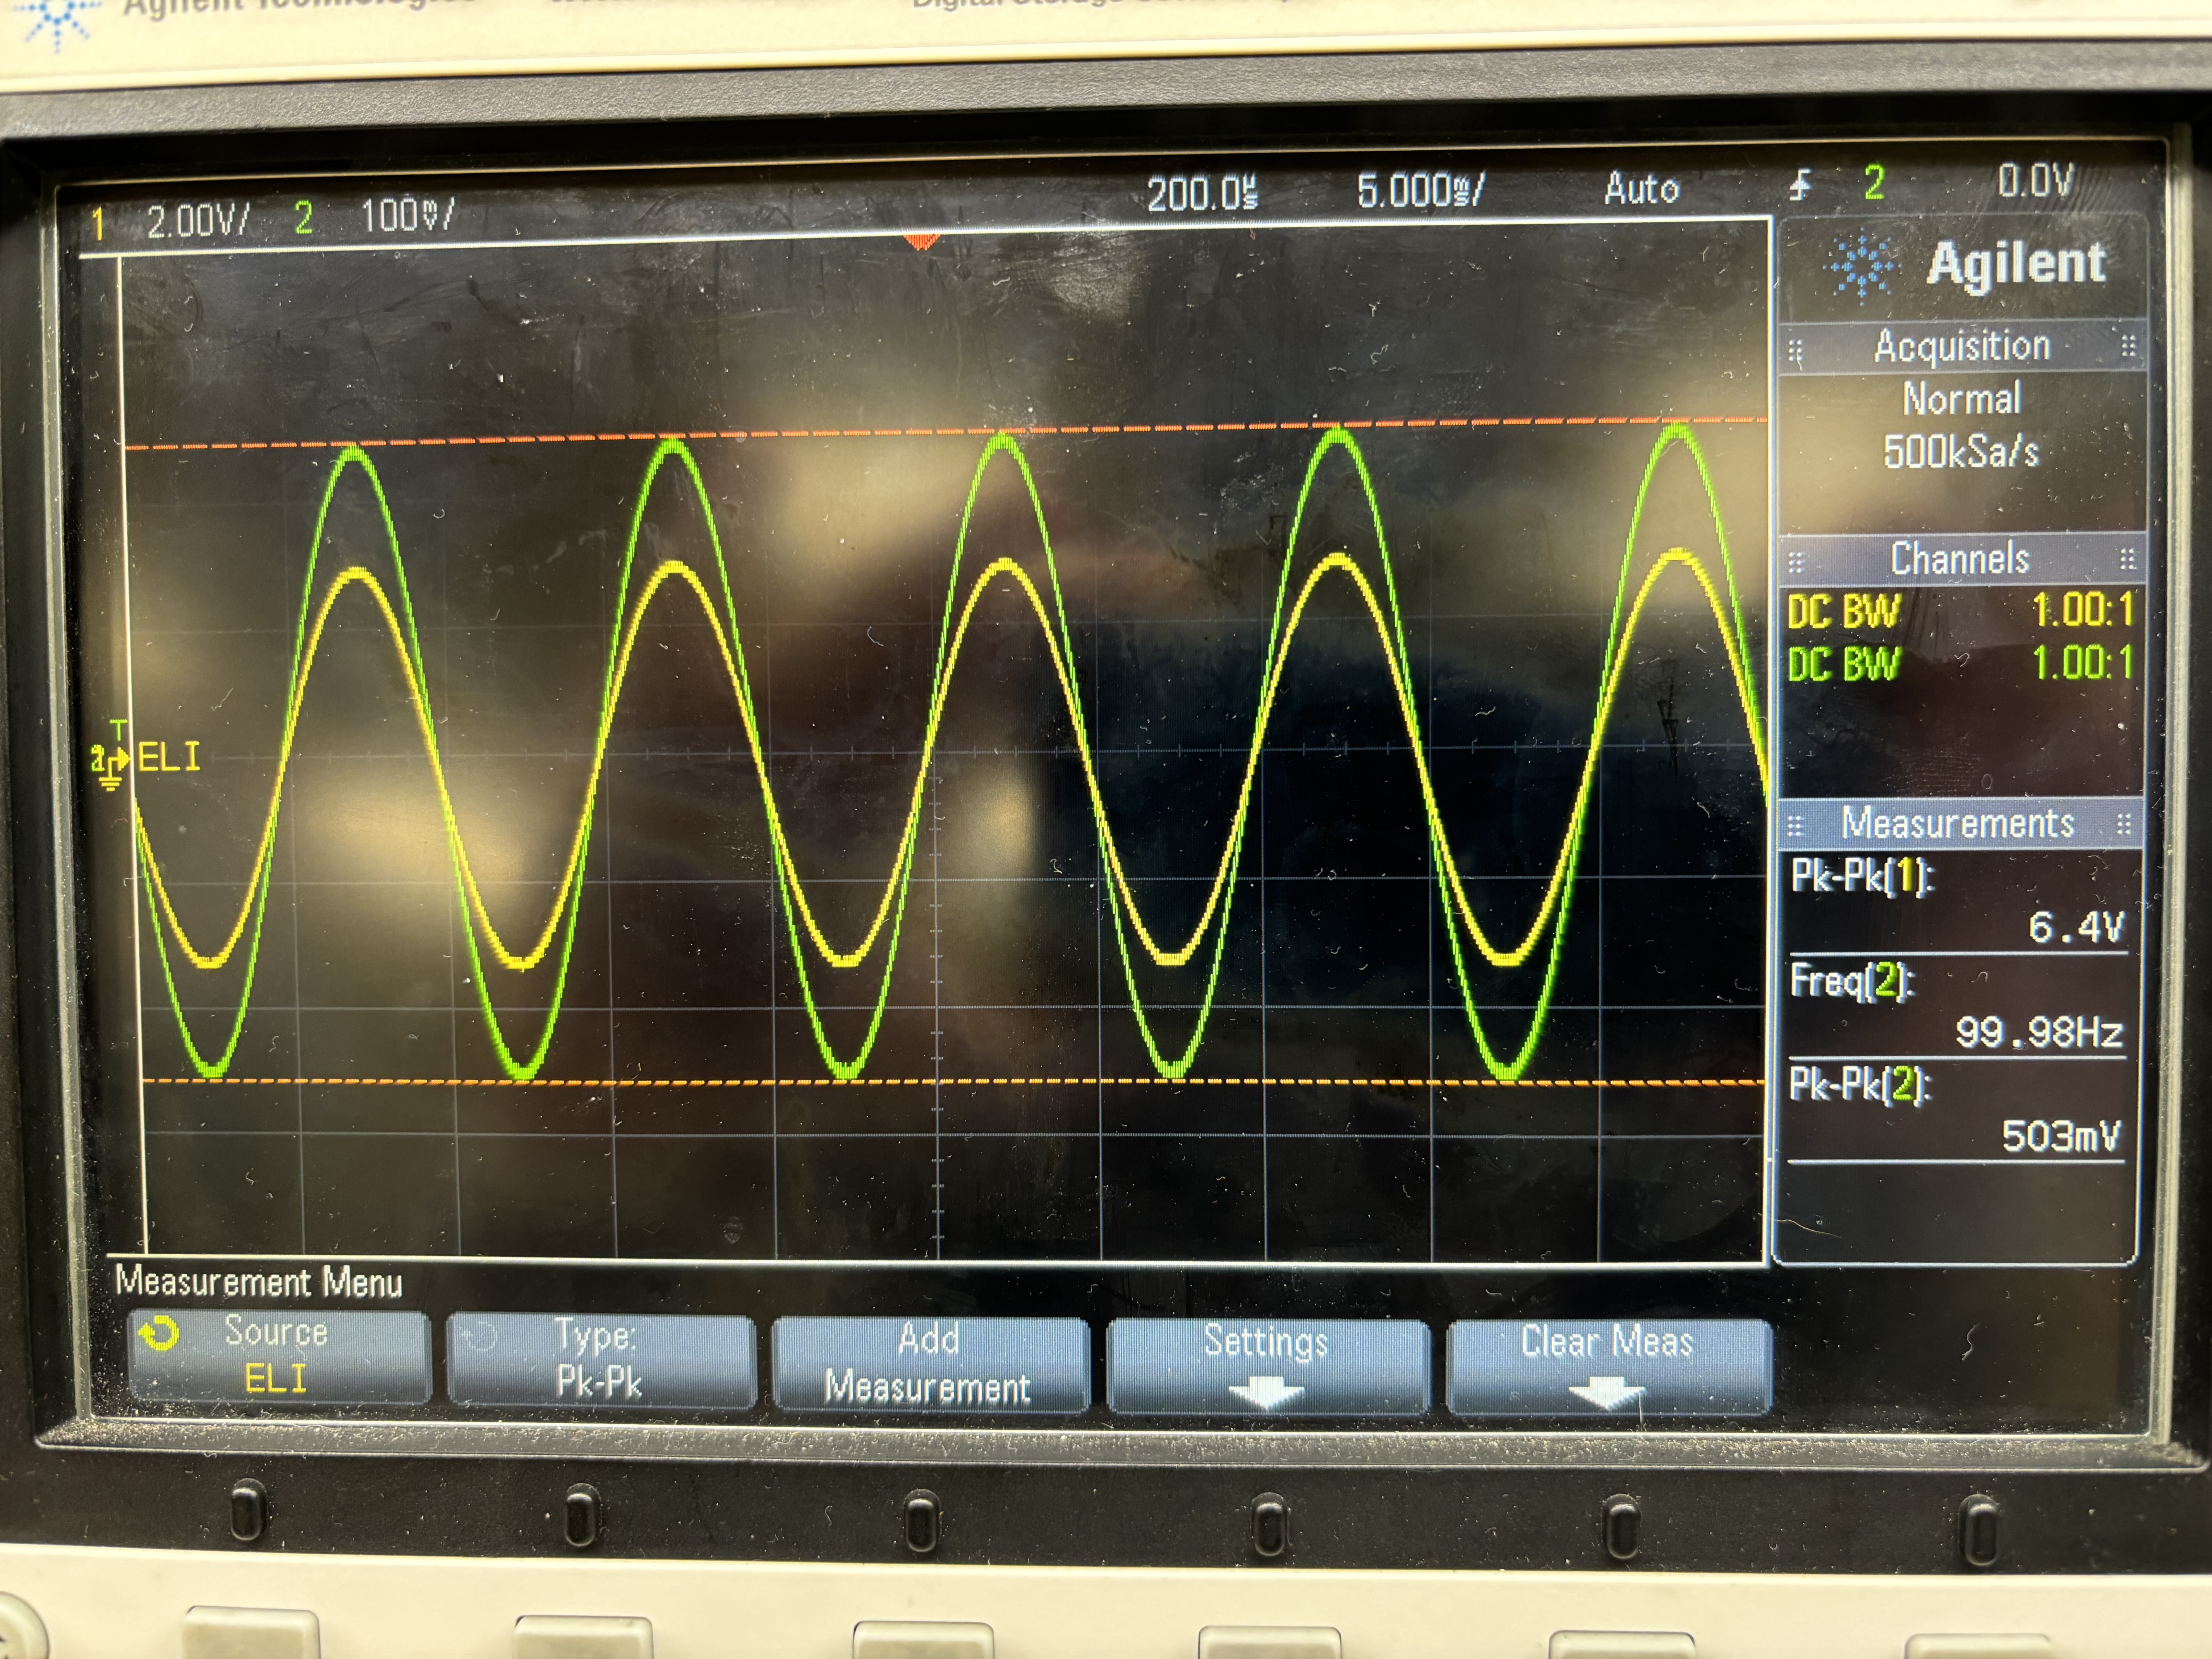
Task: Click the grip dots right of Channels header
Action: coord(2127,559)
